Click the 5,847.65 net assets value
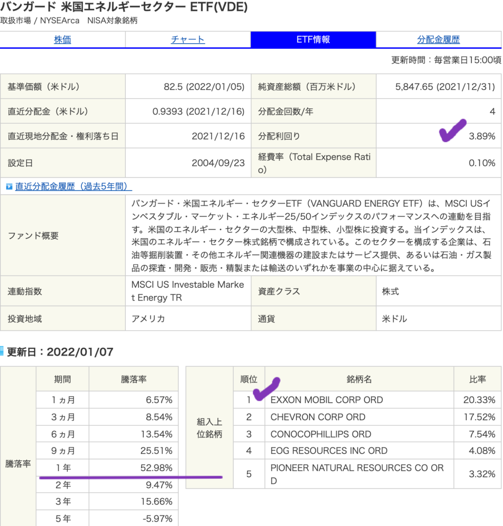Image resolution: width=503 pixels, height=526 pixels. pyautogui.click(x=445, y=87)
